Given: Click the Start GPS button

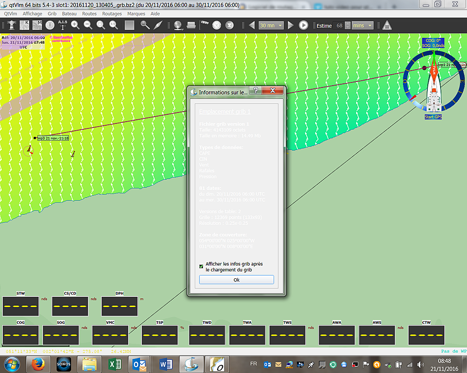Looking at the screenshot, I should [433, 117].
